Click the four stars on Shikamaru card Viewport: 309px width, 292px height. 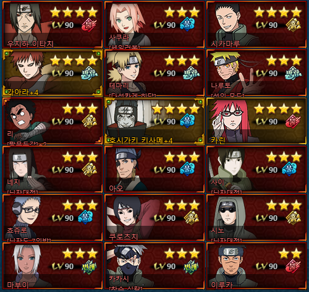click(278, 12)
